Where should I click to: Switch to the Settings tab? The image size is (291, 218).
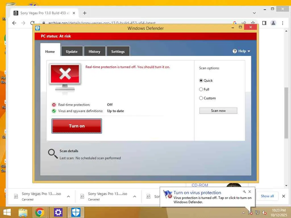click(x=118, y=51)
